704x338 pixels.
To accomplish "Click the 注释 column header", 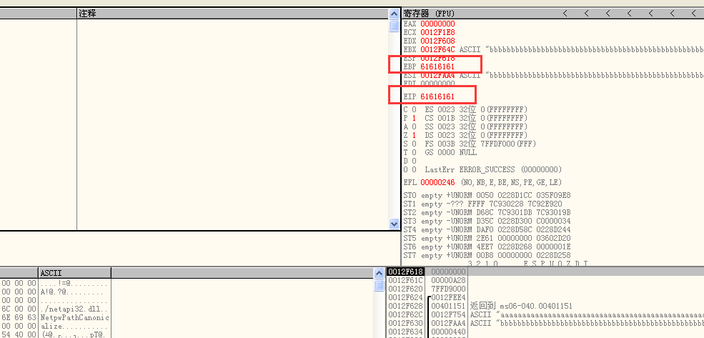I will coord(87,14).
